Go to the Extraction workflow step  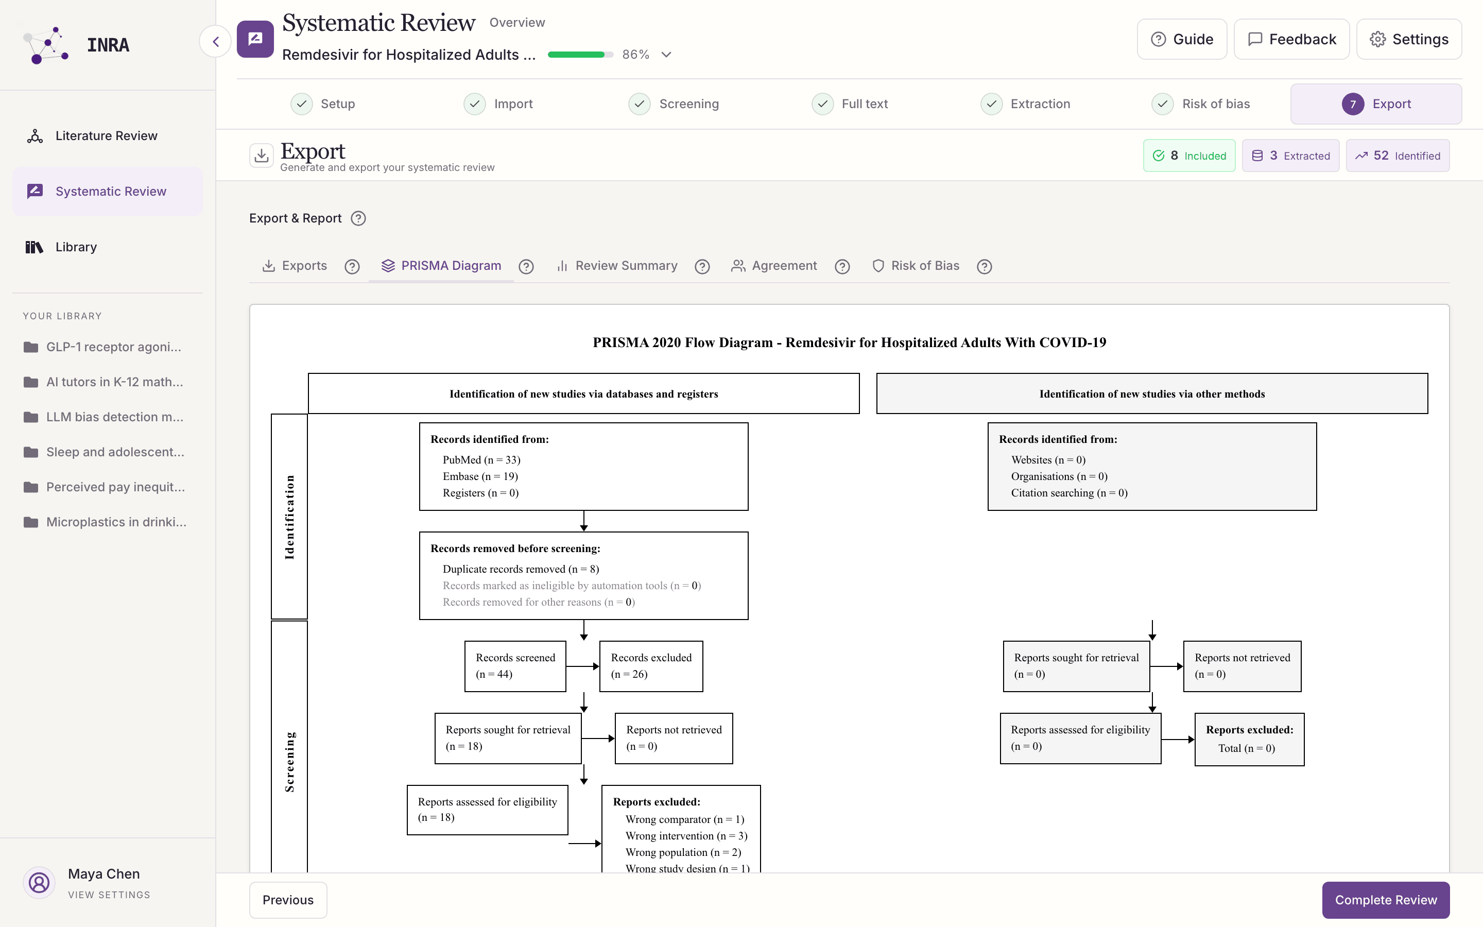[1026, 104]
